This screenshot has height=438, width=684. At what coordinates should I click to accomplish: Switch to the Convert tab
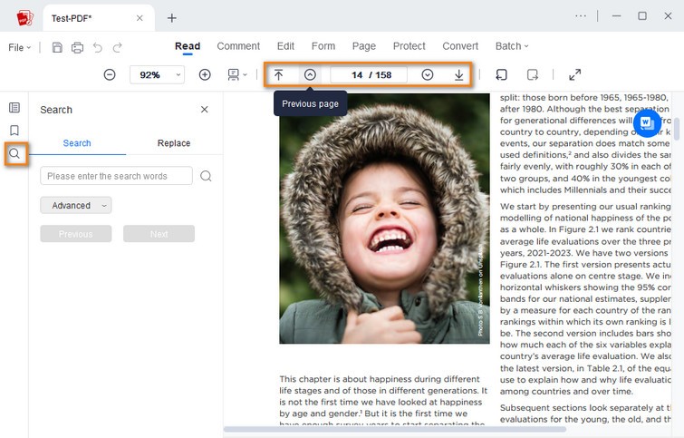point(460,46)
